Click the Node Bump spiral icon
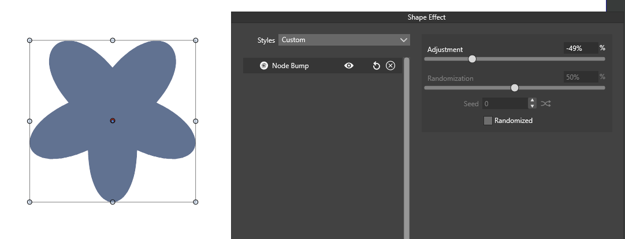Image resolution: width=625 pixels, height=239 pixels. point(264,66)
